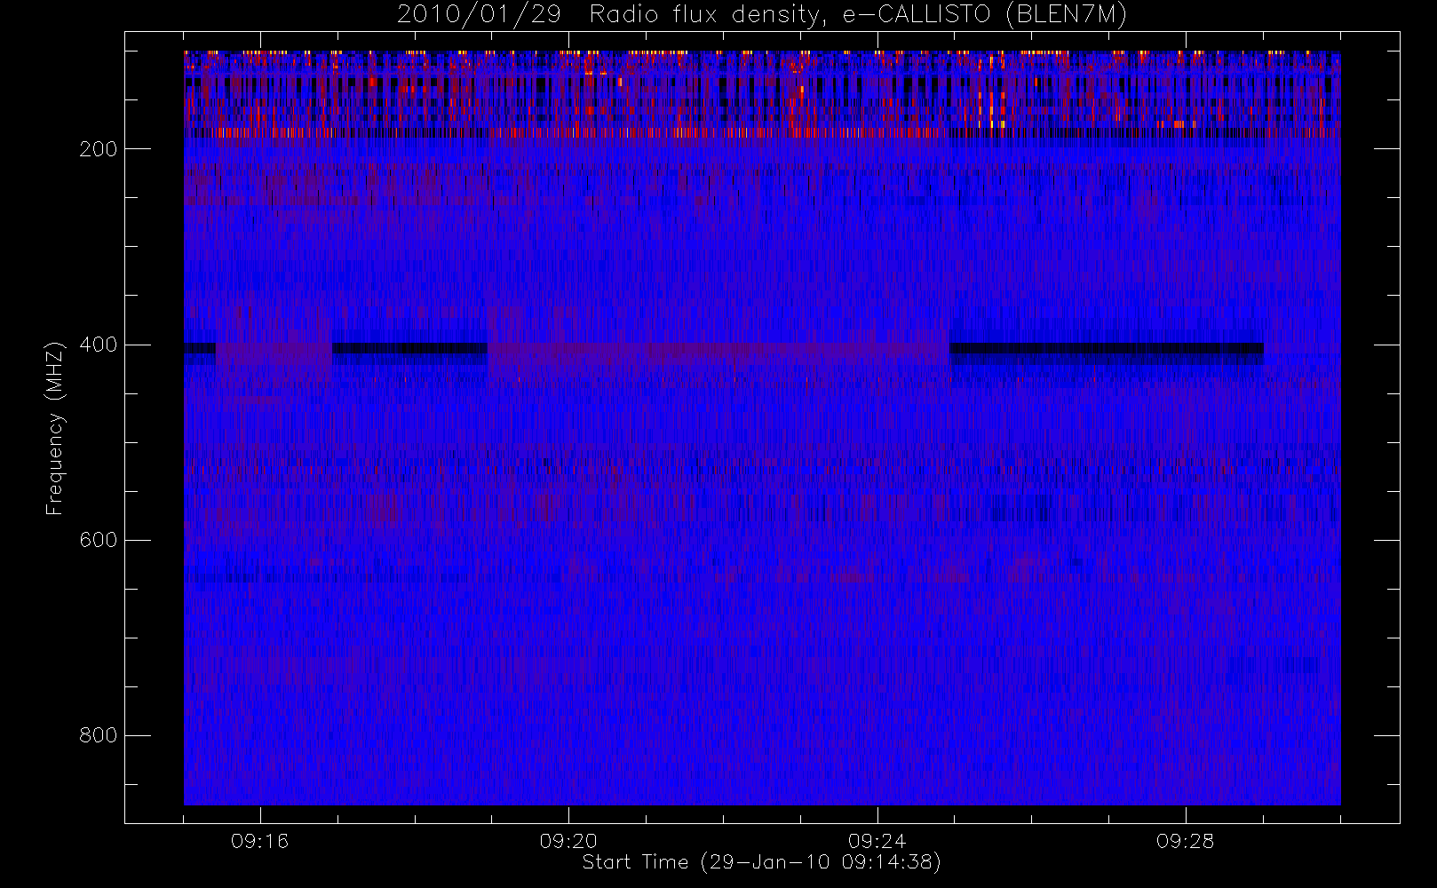Click the 400 frequency tick label
Screen dimensions: 1437x888
(x=98, y=345)
